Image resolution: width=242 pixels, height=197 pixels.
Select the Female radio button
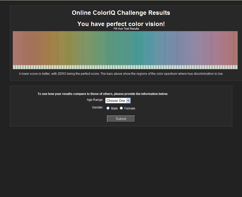(x=121, y=108)
